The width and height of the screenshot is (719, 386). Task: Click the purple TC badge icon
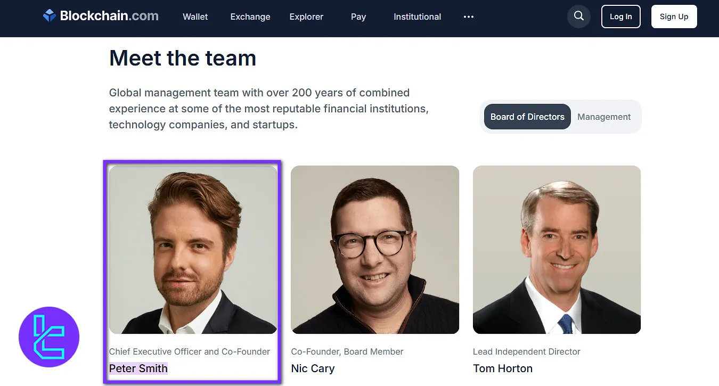click(49, 337)
